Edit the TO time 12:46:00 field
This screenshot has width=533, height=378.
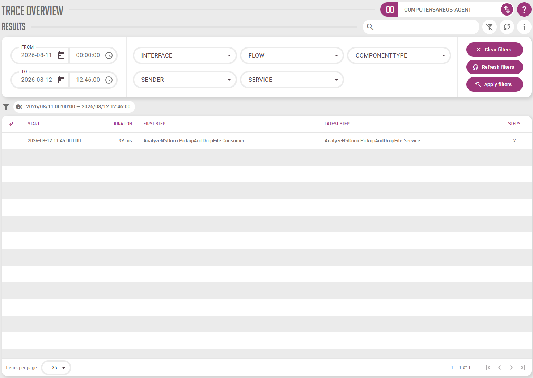tap(88, 80)
